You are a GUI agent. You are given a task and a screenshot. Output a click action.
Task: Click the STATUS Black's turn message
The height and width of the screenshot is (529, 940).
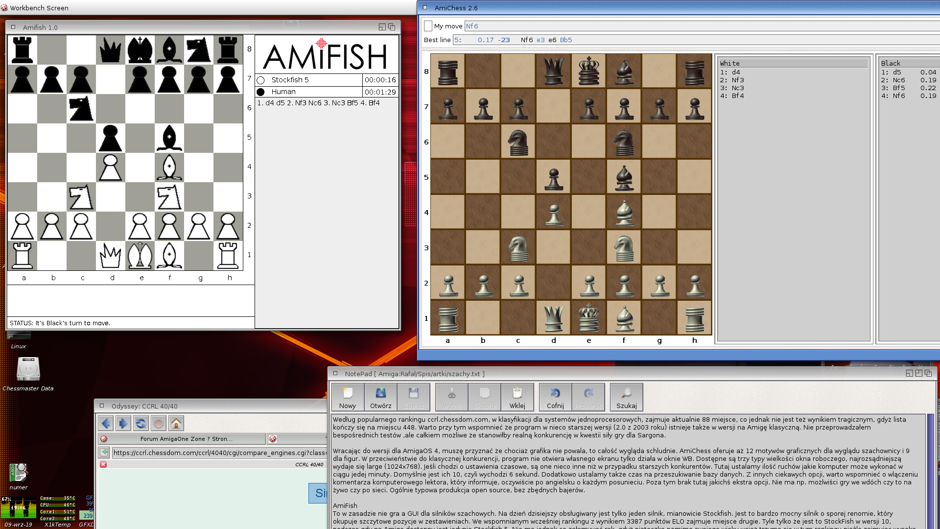(x=60, y=323)
